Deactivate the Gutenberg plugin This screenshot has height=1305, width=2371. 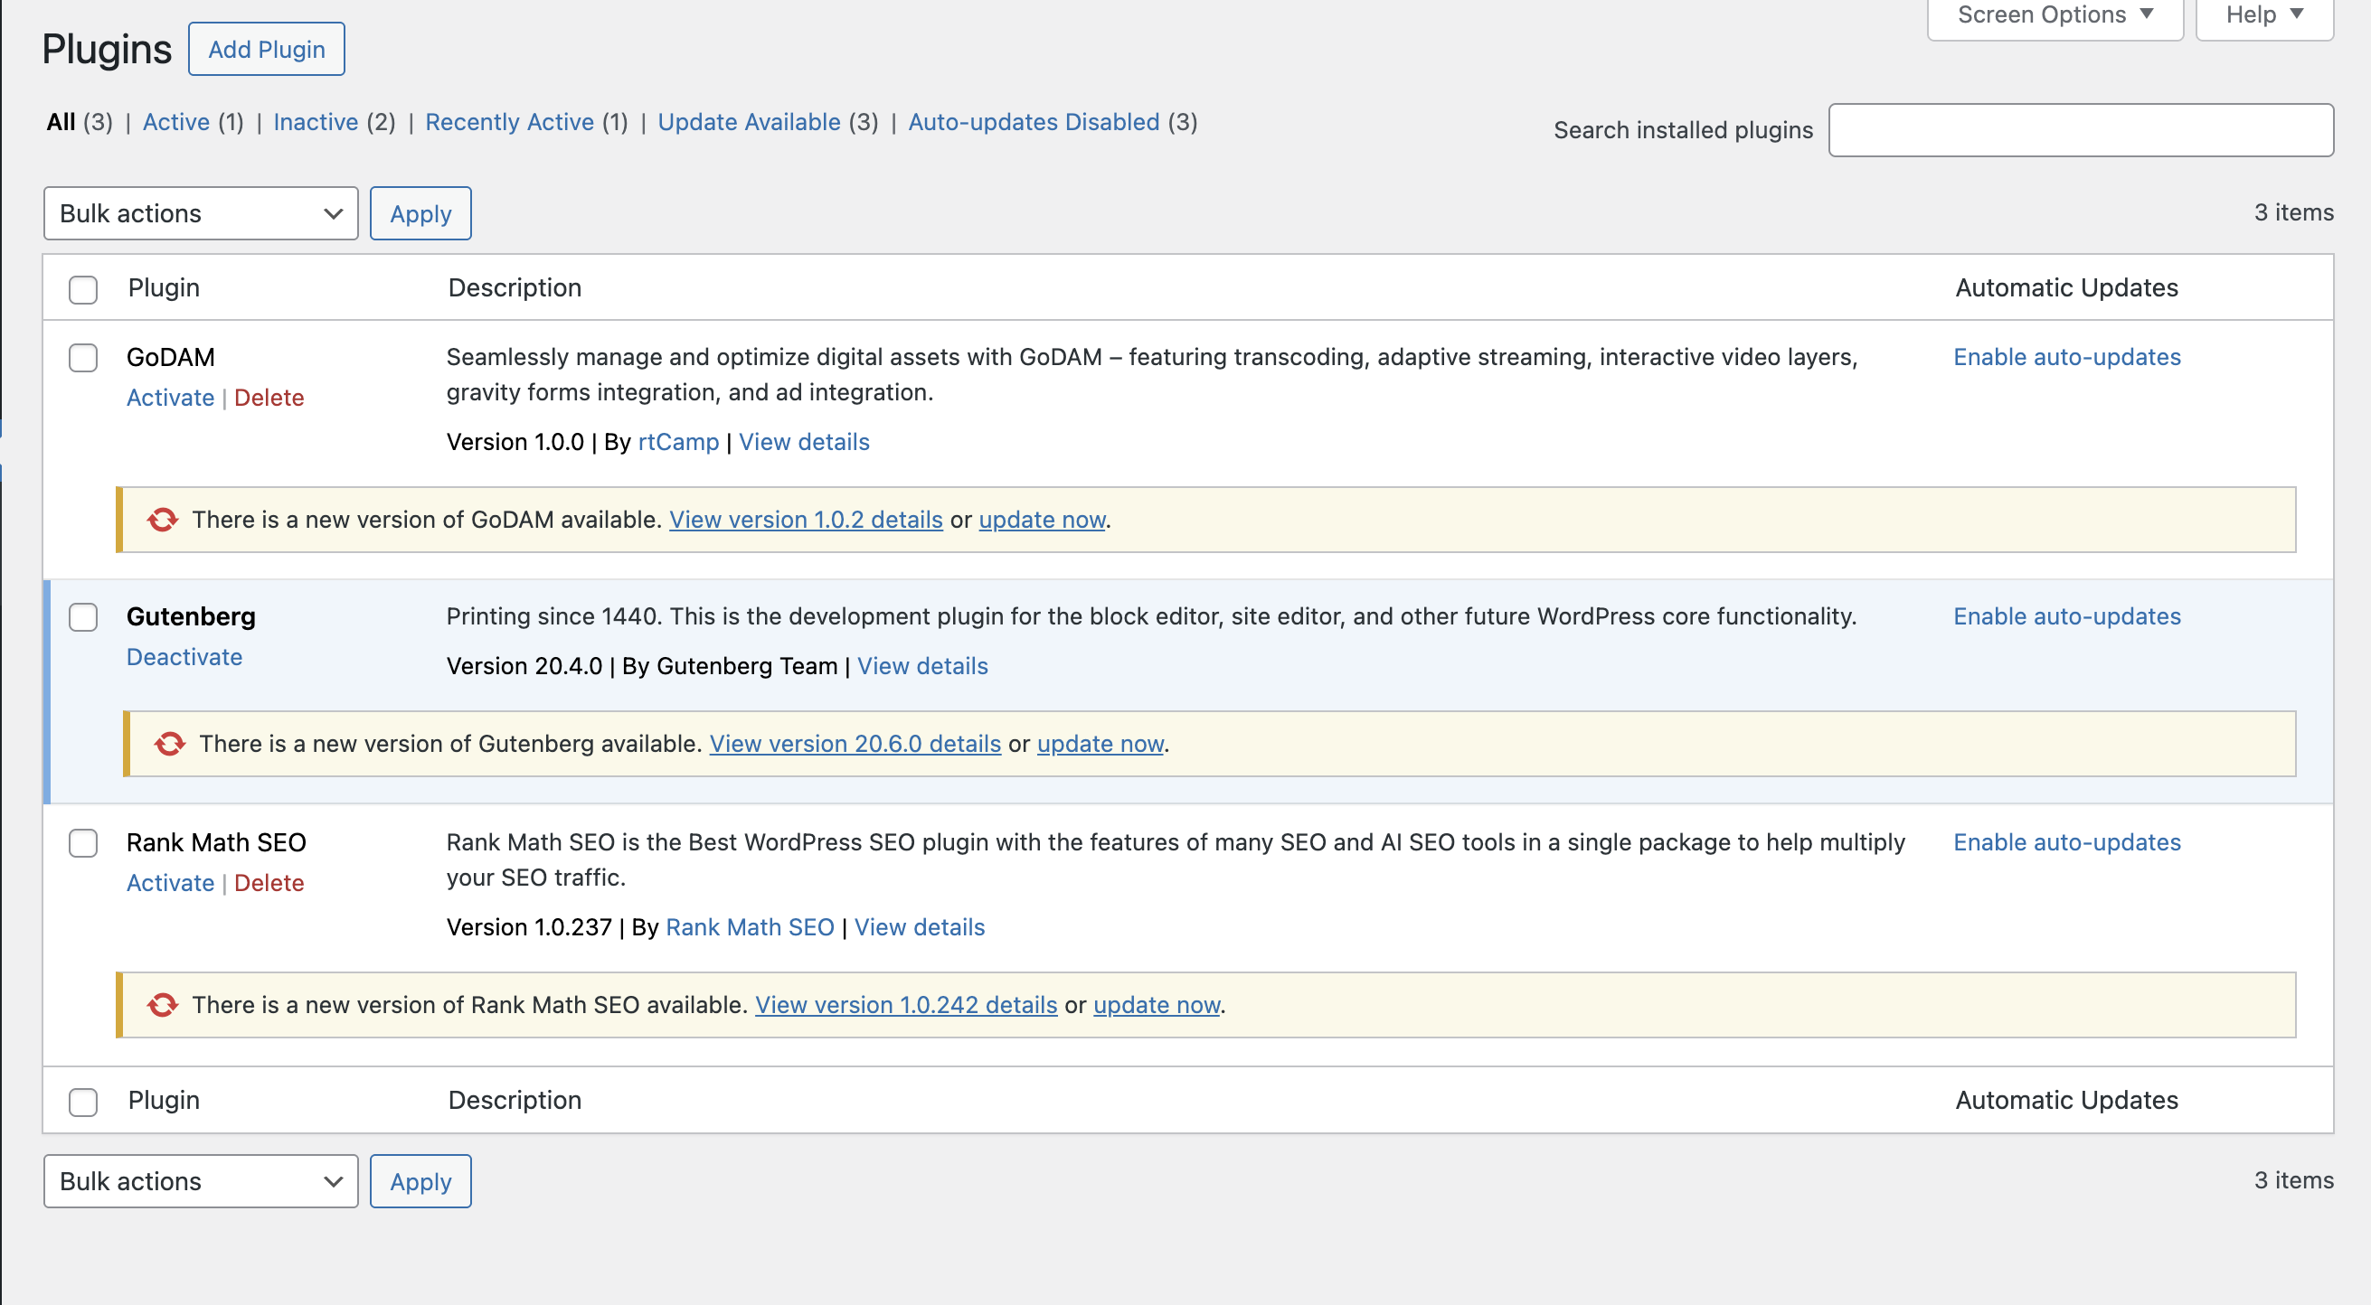point(184,657)
